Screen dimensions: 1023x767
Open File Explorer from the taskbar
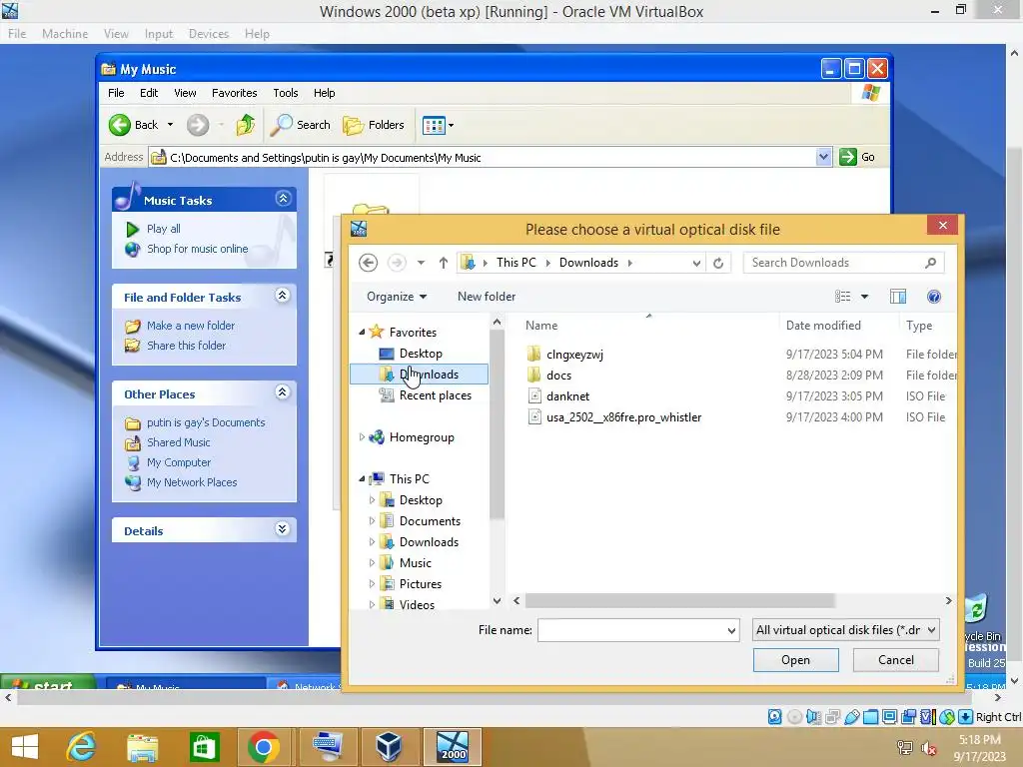142,747
